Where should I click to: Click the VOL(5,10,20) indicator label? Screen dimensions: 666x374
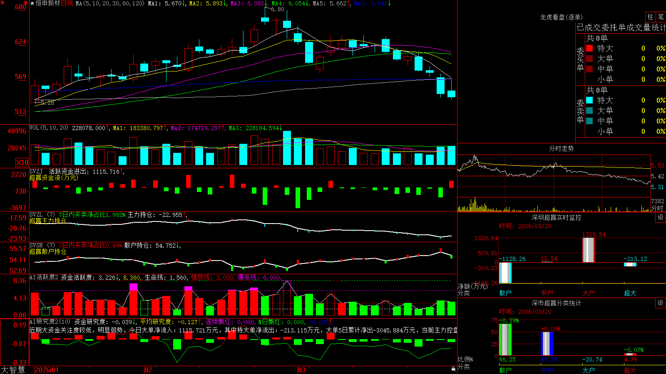(49, 128)
